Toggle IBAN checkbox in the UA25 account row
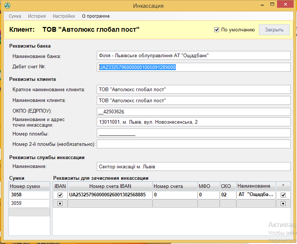Image resolution: width=297 pixels, height=244 pixels. click(60, 195)
